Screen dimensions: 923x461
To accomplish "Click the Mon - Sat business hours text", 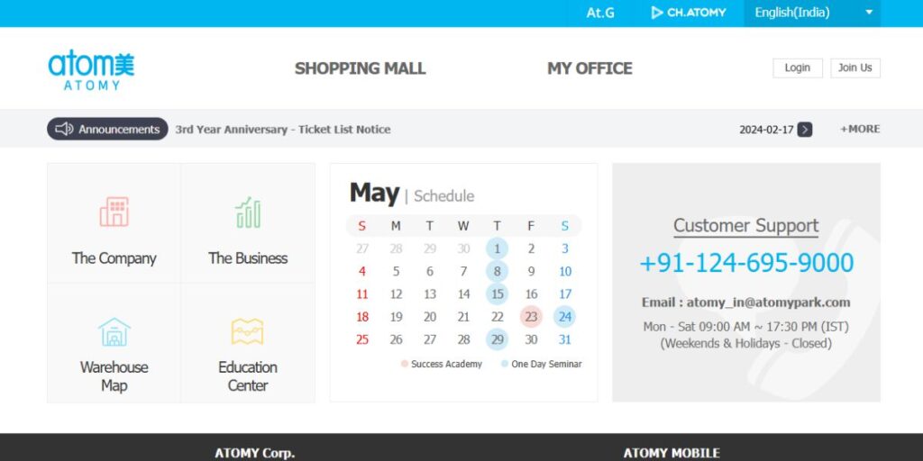I will click(745, 327).
